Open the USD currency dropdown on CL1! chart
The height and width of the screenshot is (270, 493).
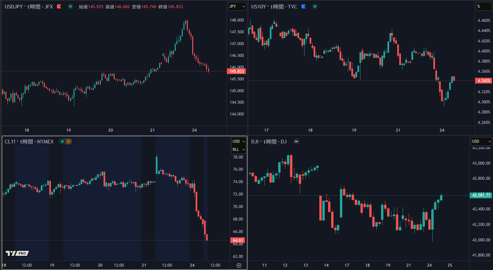click(239, 141)
